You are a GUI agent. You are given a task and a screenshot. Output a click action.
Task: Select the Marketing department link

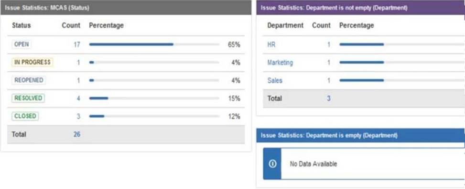tap(280, 63)
